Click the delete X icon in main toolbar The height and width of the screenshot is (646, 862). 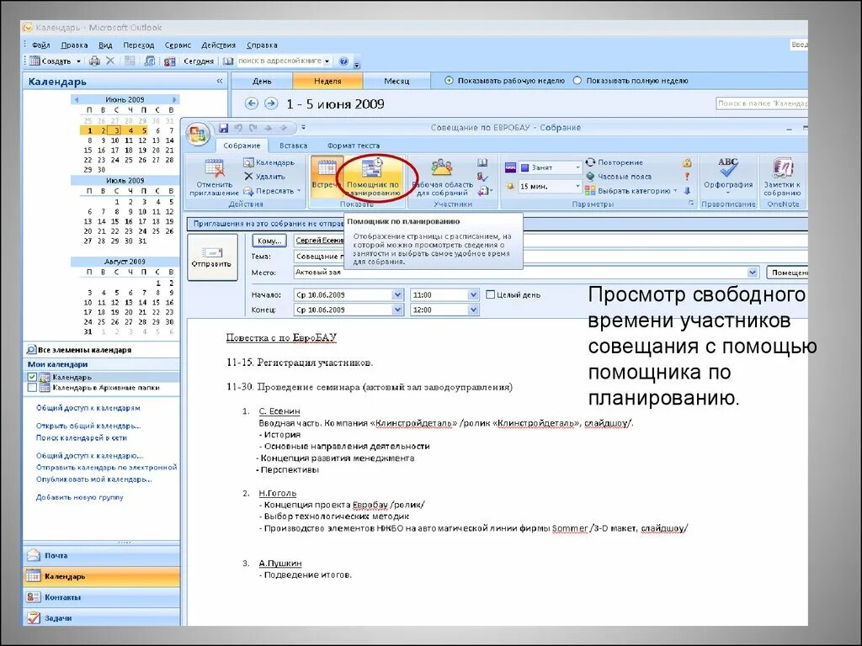[110, 61]
